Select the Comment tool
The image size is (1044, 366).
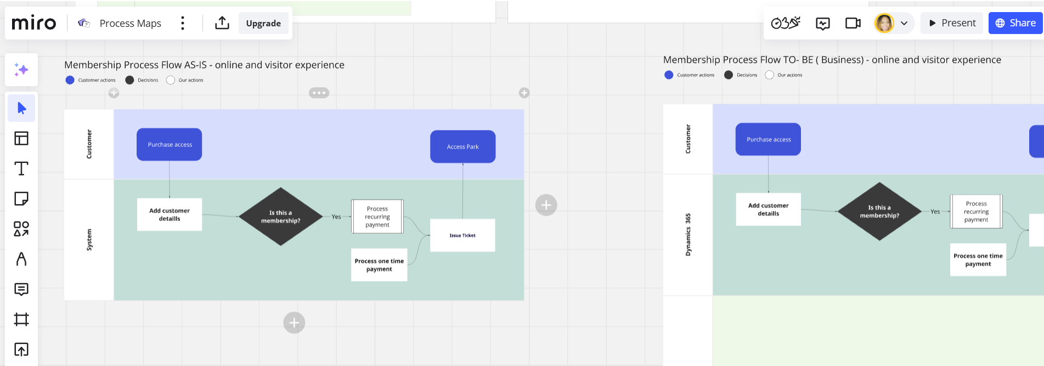pos(21,289)
